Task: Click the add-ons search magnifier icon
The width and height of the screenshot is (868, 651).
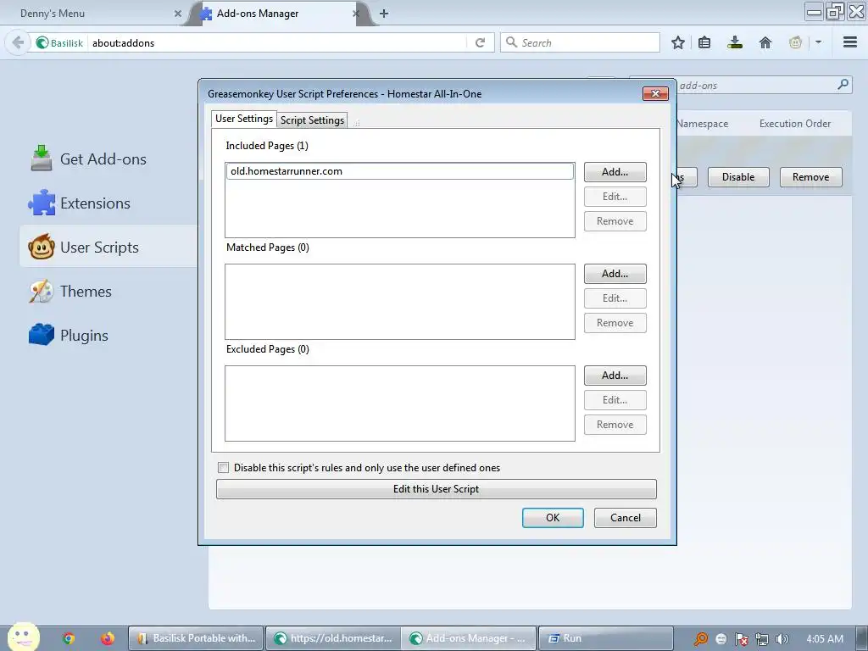Action: pyautogui.click(x=843, y=85)
